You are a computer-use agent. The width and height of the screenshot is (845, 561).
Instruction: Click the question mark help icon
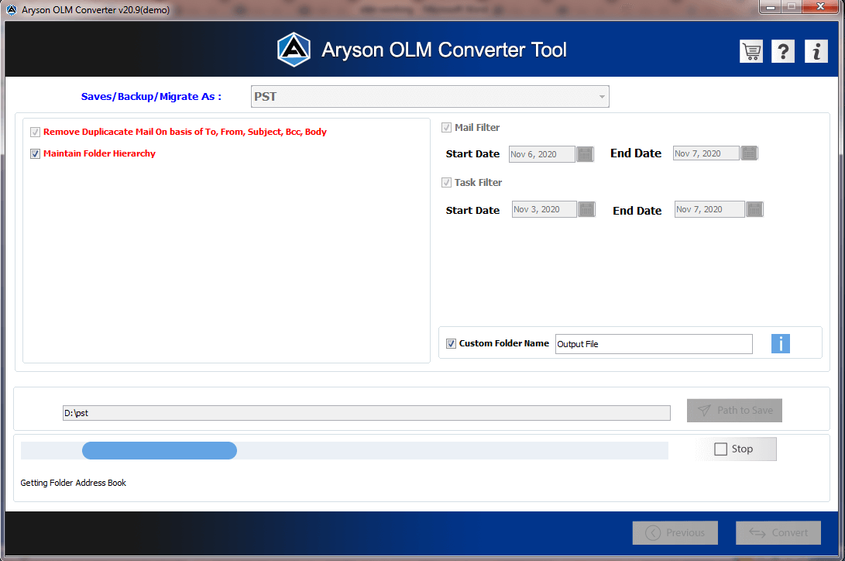tap(782, 52)
